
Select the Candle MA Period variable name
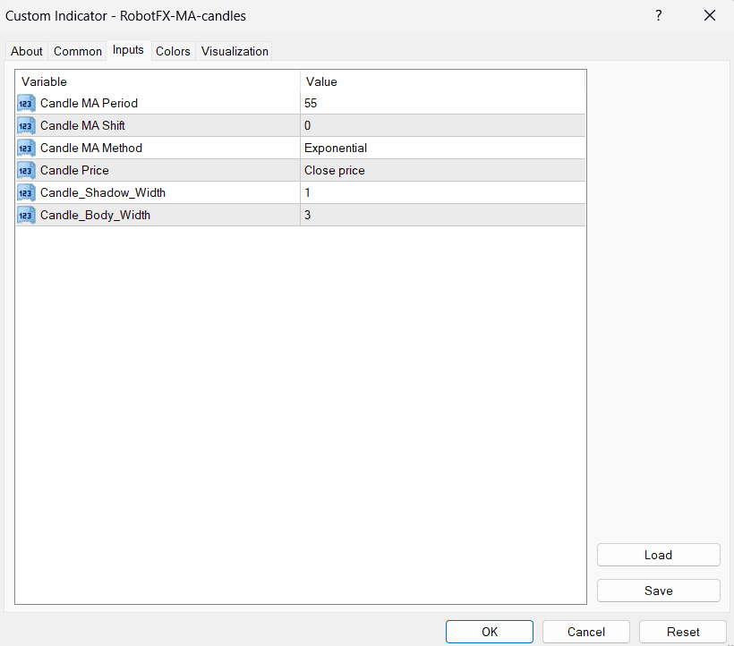89,104
